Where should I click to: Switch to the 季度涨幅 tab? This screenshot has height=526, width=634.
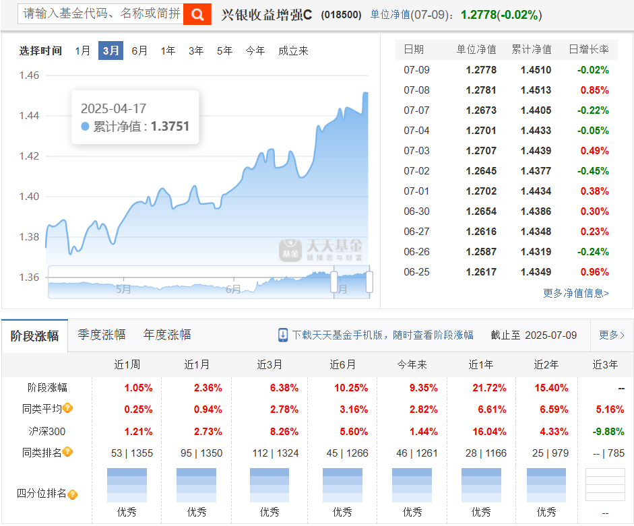pyautogui.click(x=102, y=335)
